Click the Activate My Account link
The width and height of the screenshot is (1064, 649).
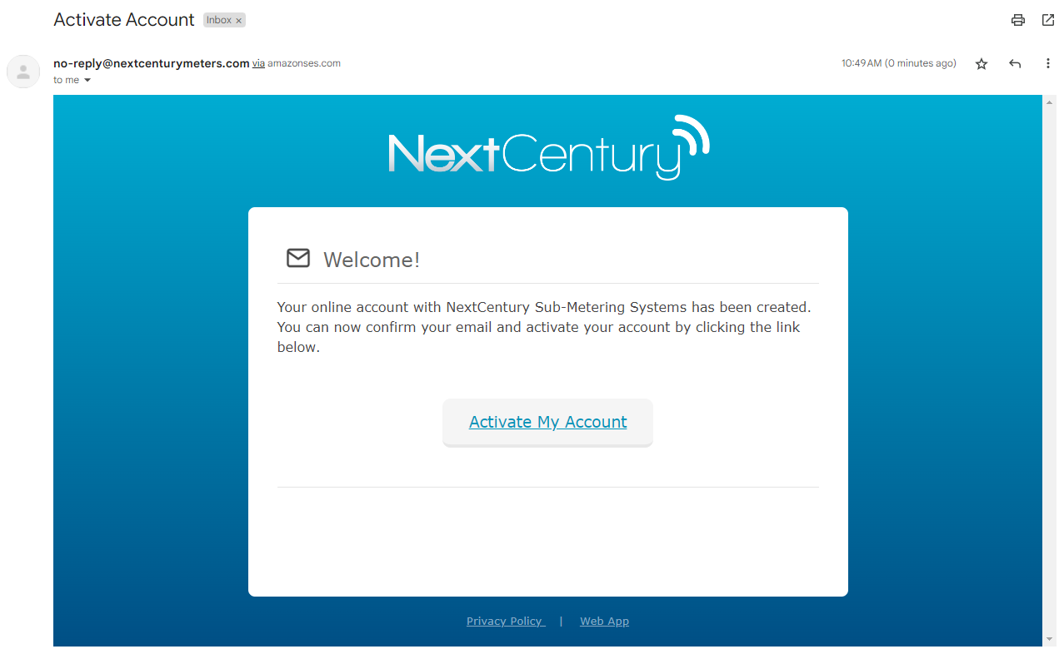[x=547, y=422]
